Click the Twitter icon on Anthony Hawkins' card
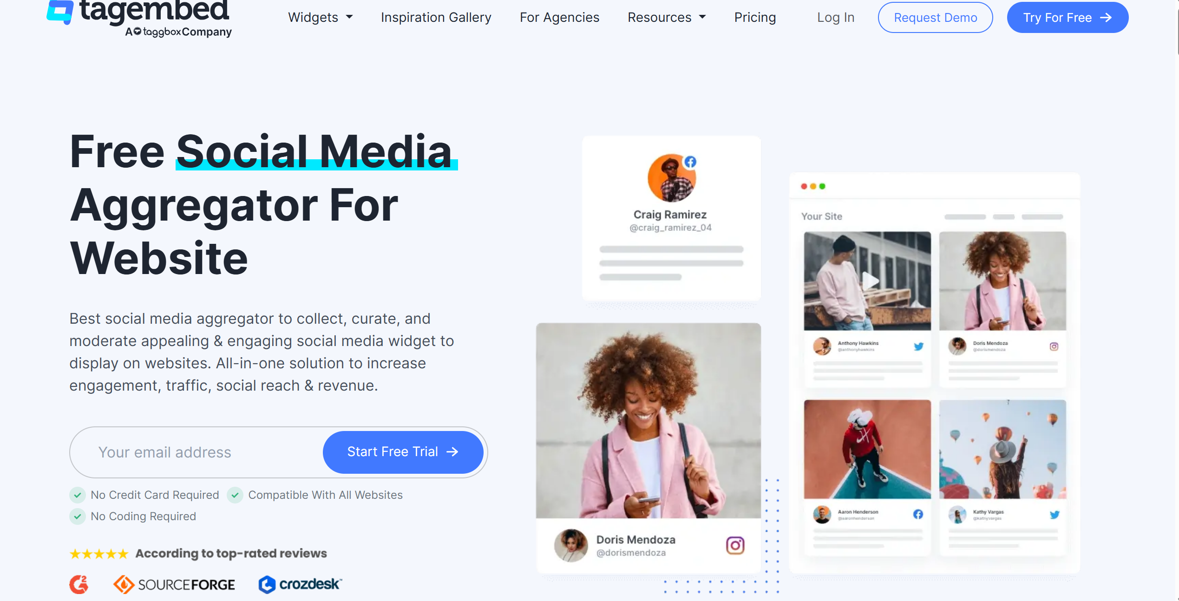 (x=918, y=346)
